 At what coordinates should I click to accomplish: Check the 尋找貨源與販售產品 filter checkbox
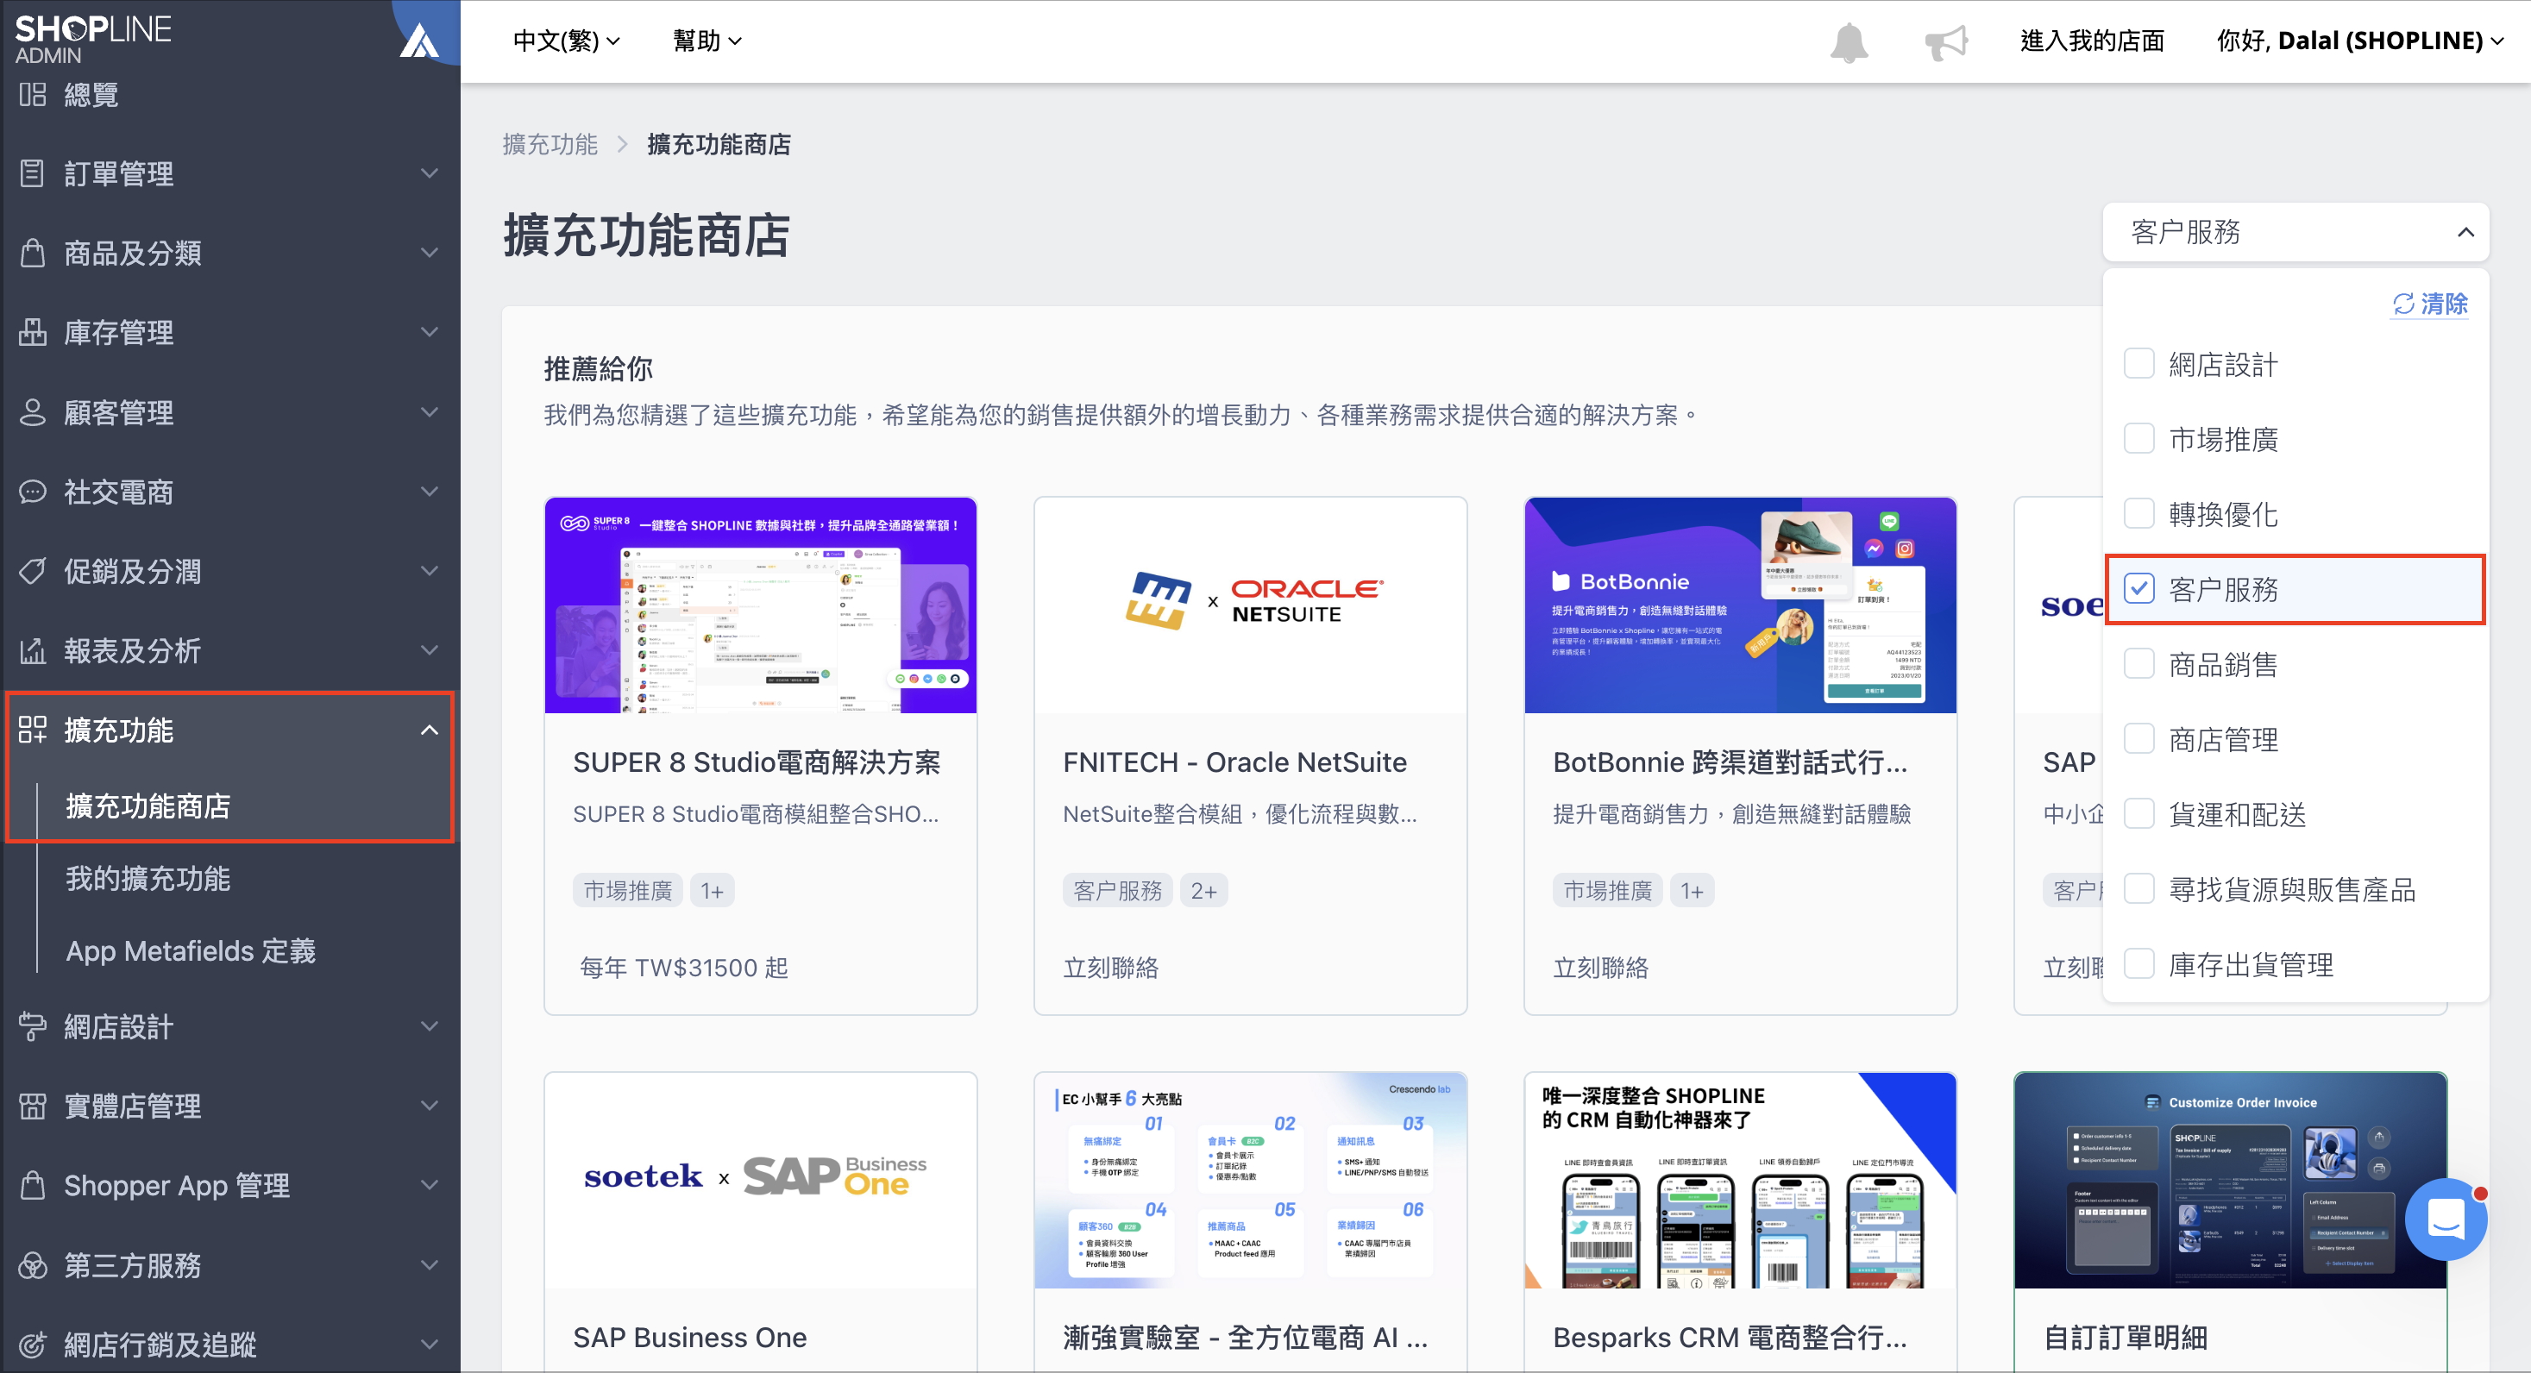2139,889
